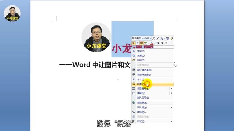Choose 插入符号 (Insert Symbol) entry

point(152,98)
